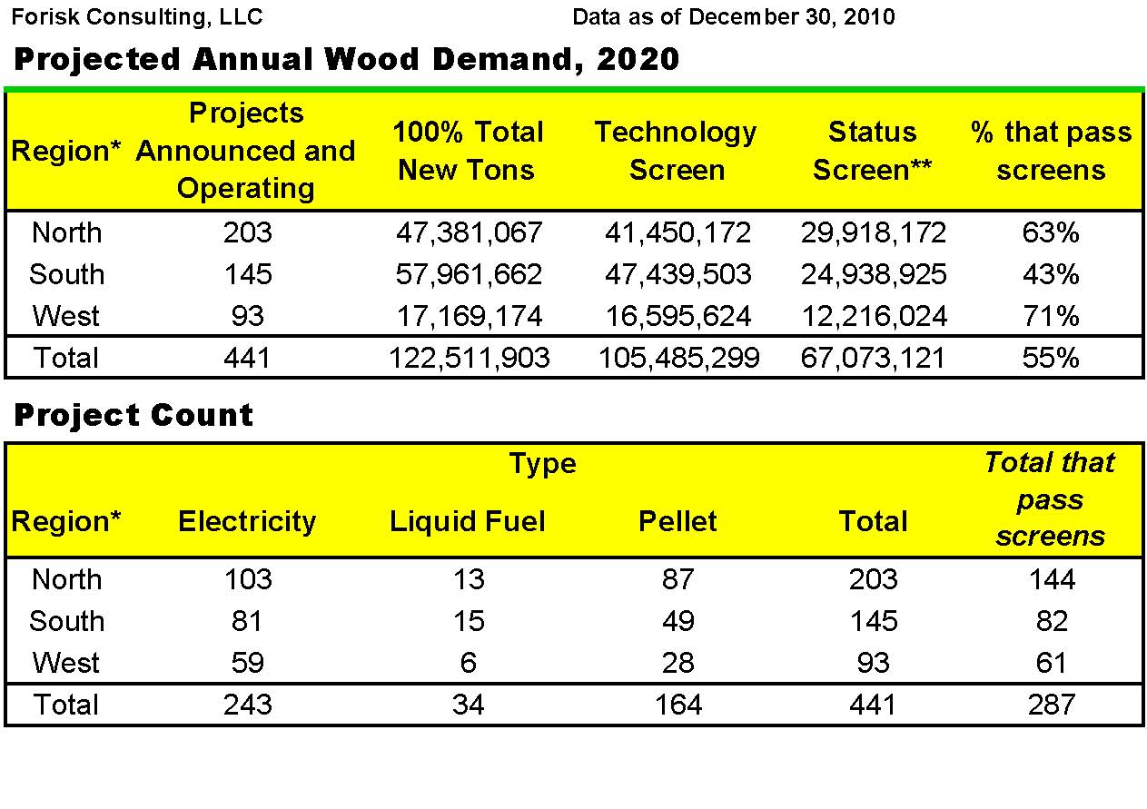The width and height of the screenshot is (1147, 809).
Task: Click the 'Project Count' section heading
Action: (133, 416)
